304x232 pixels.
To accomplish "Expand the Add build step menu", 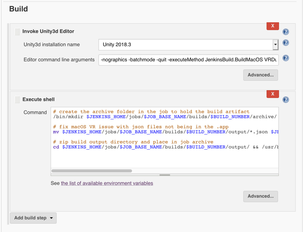I will 33,218.
